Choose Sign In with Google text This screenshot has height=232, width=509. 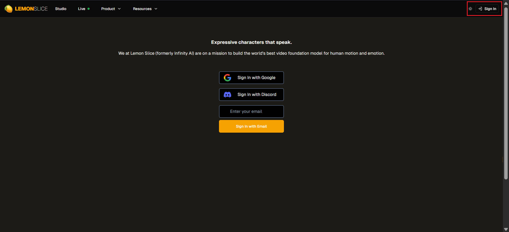click(256, 78)
